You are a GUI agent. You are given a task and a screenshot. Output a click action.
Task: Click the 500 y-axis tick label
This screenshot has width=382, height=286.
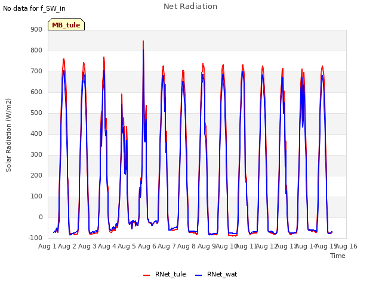pyautogui.click(x=36, y=113)
